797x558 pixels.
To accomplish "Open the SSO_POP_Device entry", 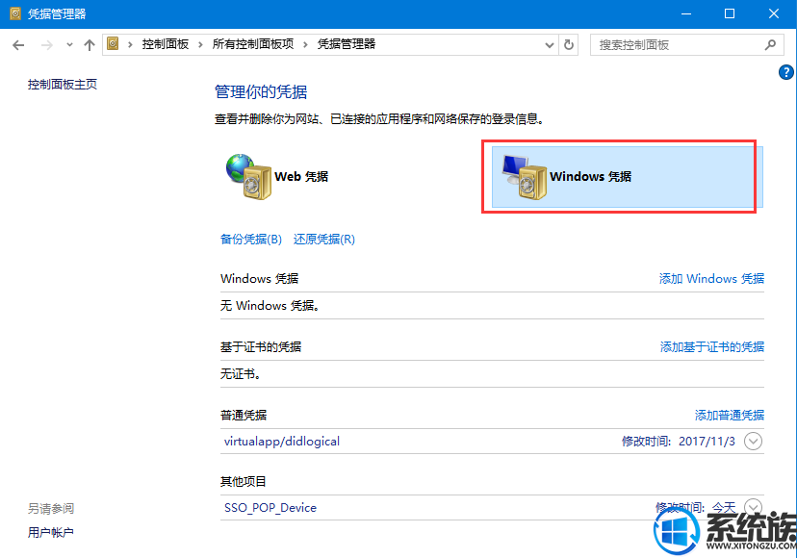I will [x=270, y=508].
